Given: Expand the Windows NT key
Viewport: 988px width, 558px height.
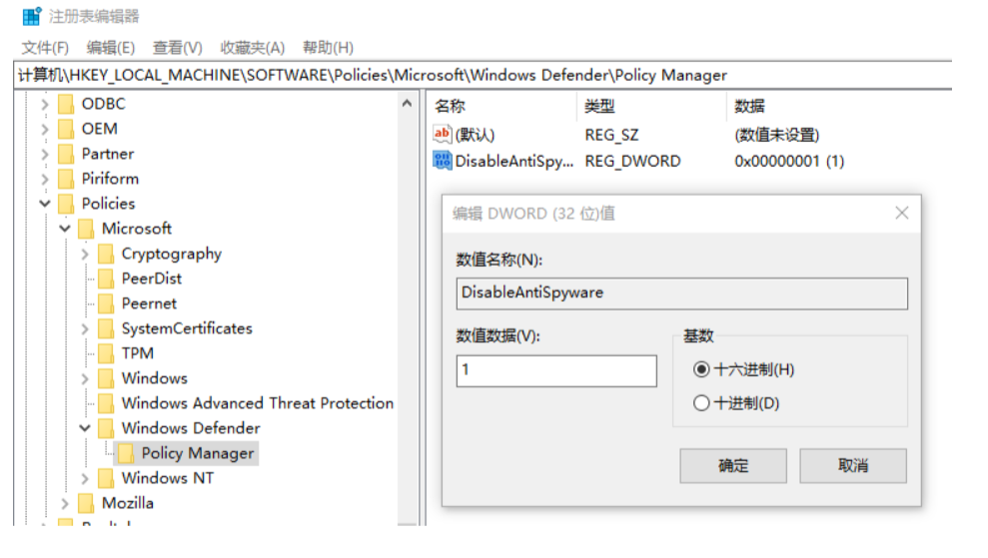Looking at the screenshot, I should click(85, 479).
